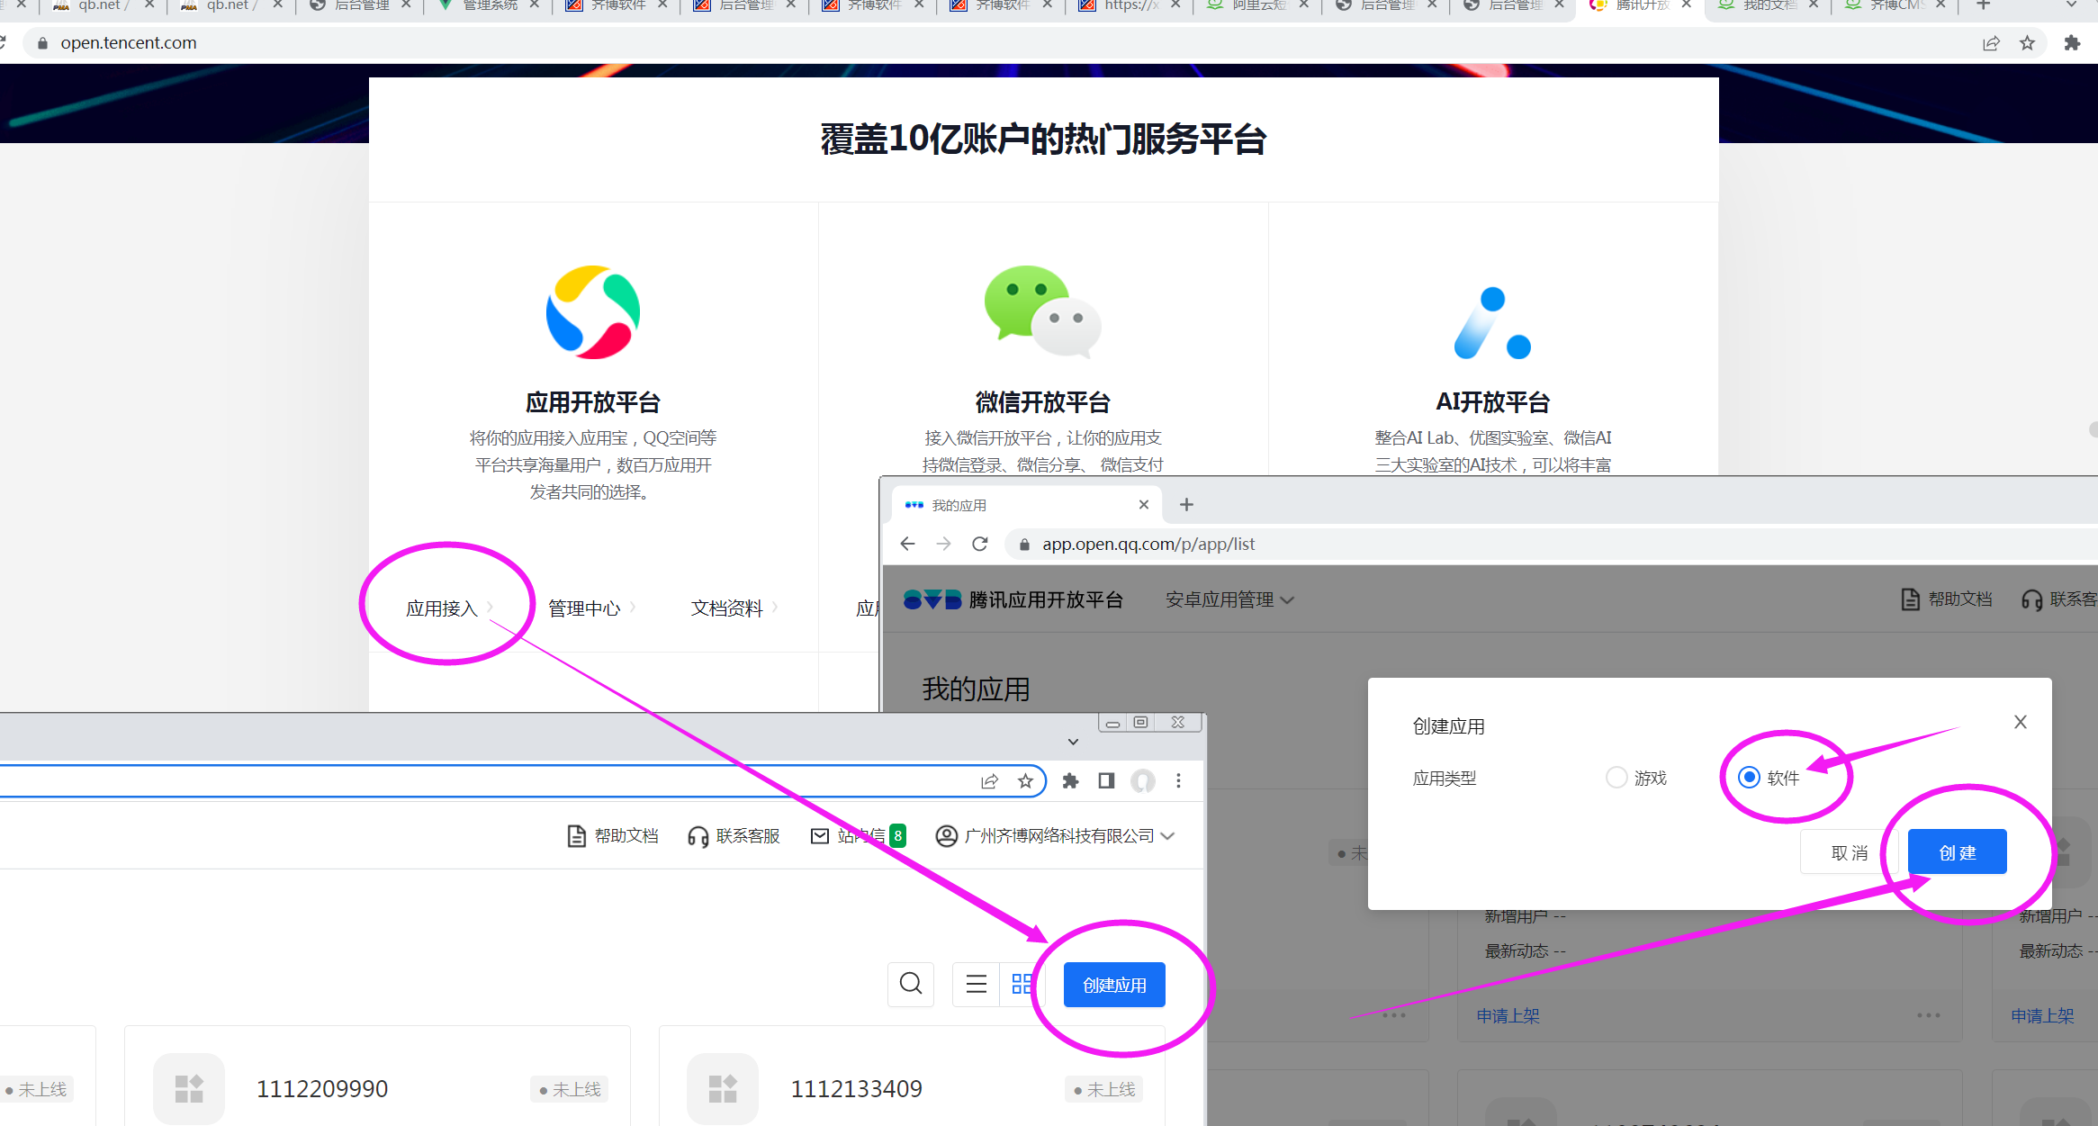Open the extensions puzzle icon in the main browser

coord(2072,43)
